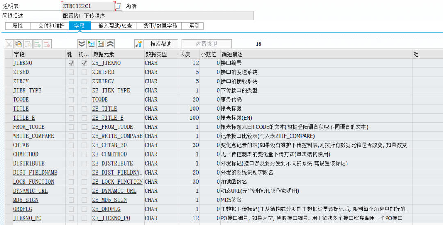Tick key checkbox in JIEKNO_PO row

(x=71, y=218)
